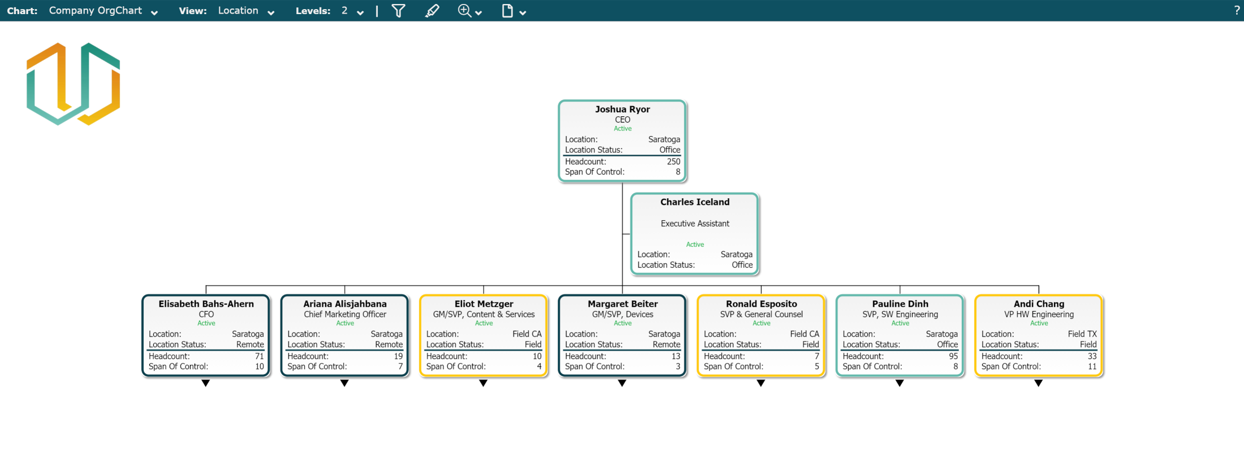Click the 'View:' label
Screen dimensions: 1244x450
click(x=193, y=11)
